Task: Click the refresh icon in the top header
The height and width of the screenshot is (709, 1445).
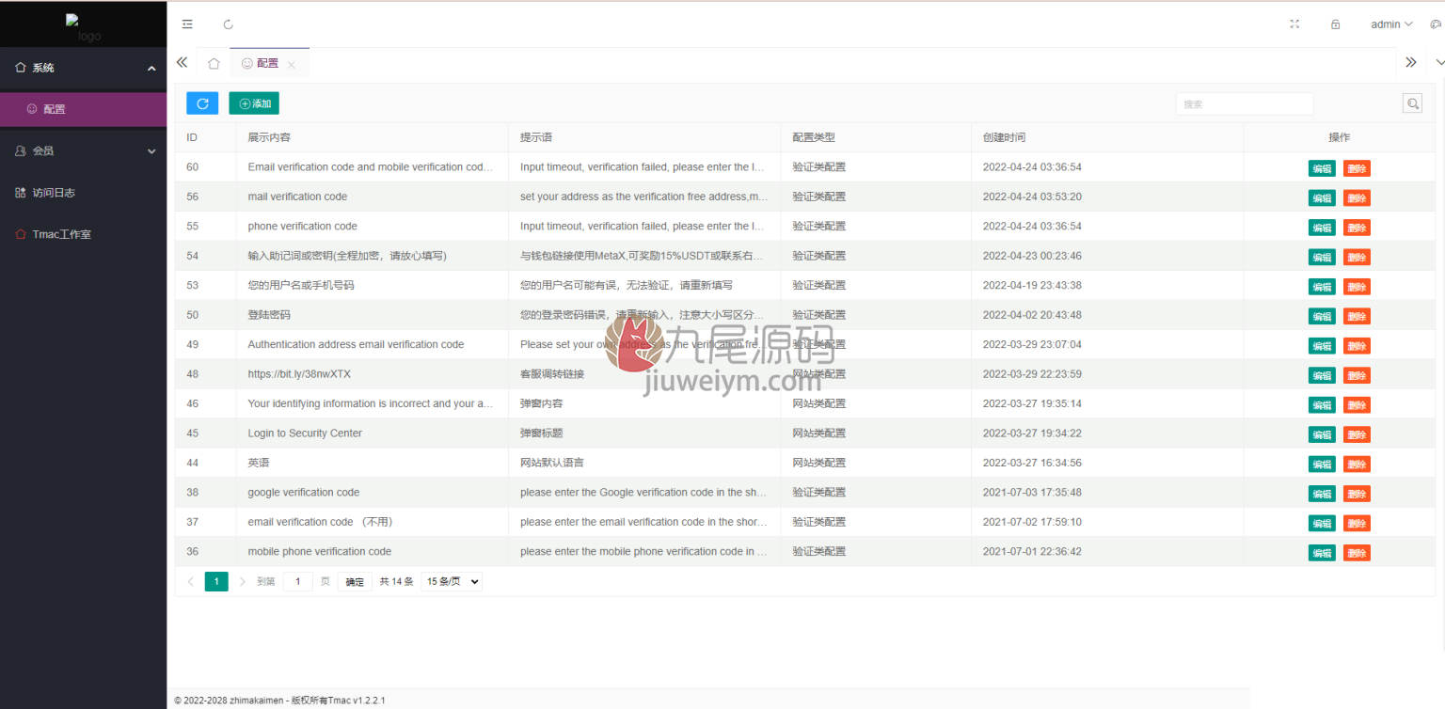Action: click(228, 24)
